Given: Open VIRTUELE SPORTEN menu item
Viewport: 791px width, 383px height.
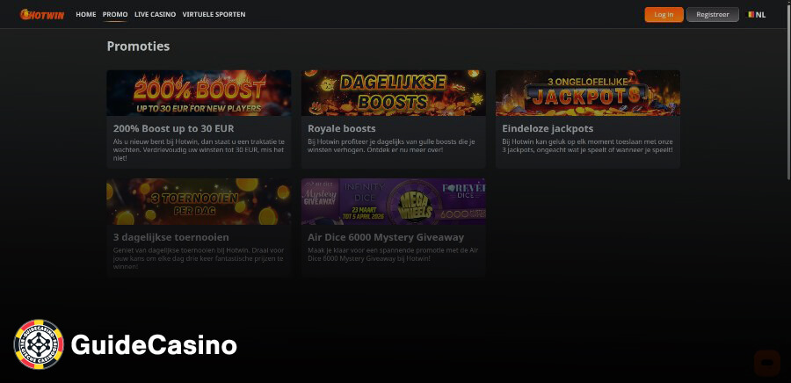Looking at the screenshot, I should (x=214, y=15).
